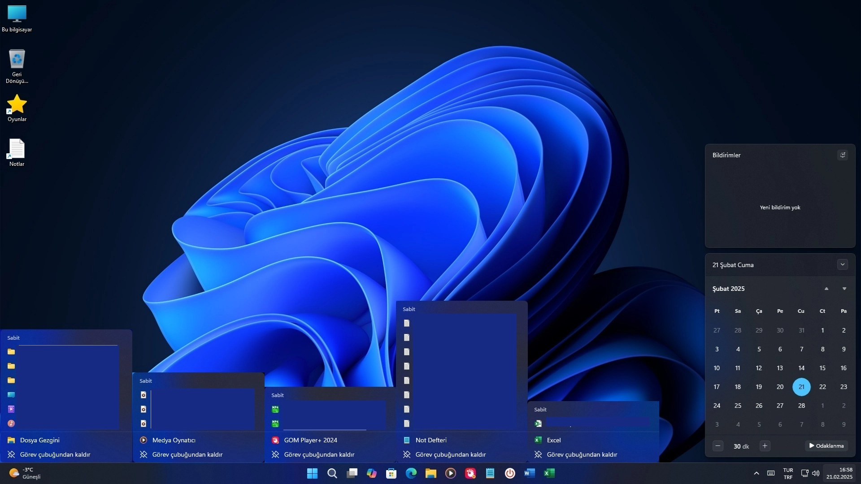Open GOM Player+ 2024 from jump list

330,440
